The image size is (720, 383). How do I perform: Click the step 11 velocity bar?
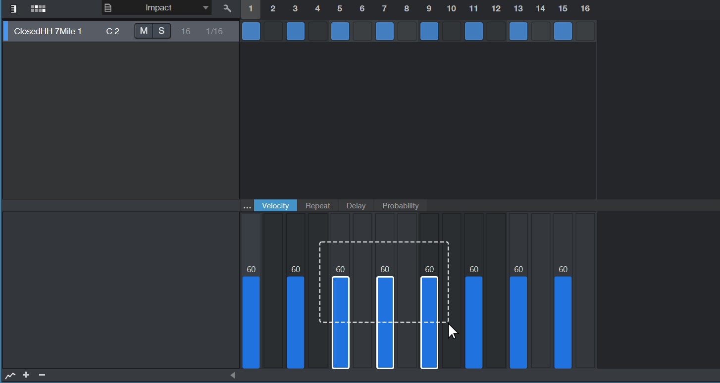(474, 322)
